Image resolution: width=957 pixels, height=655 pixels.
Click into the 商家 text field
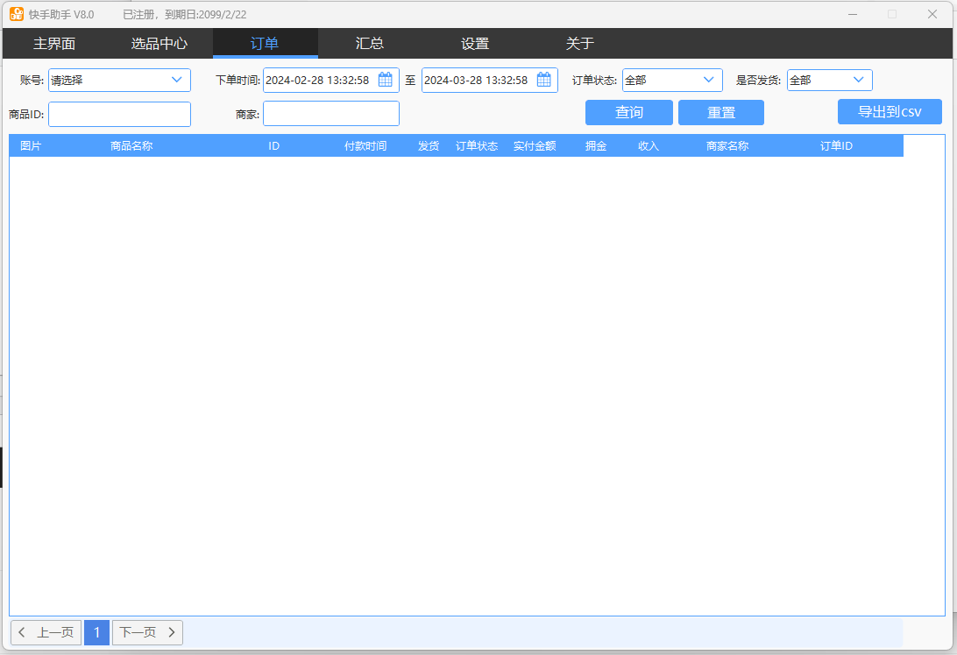pos(331,114)
